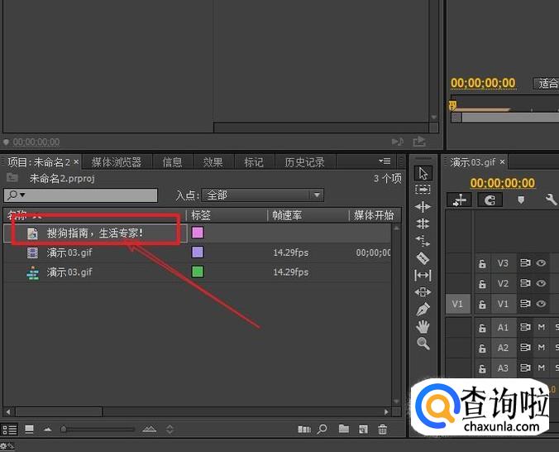
Task: Toggle timeline snap magnet button
Action: 490,200
